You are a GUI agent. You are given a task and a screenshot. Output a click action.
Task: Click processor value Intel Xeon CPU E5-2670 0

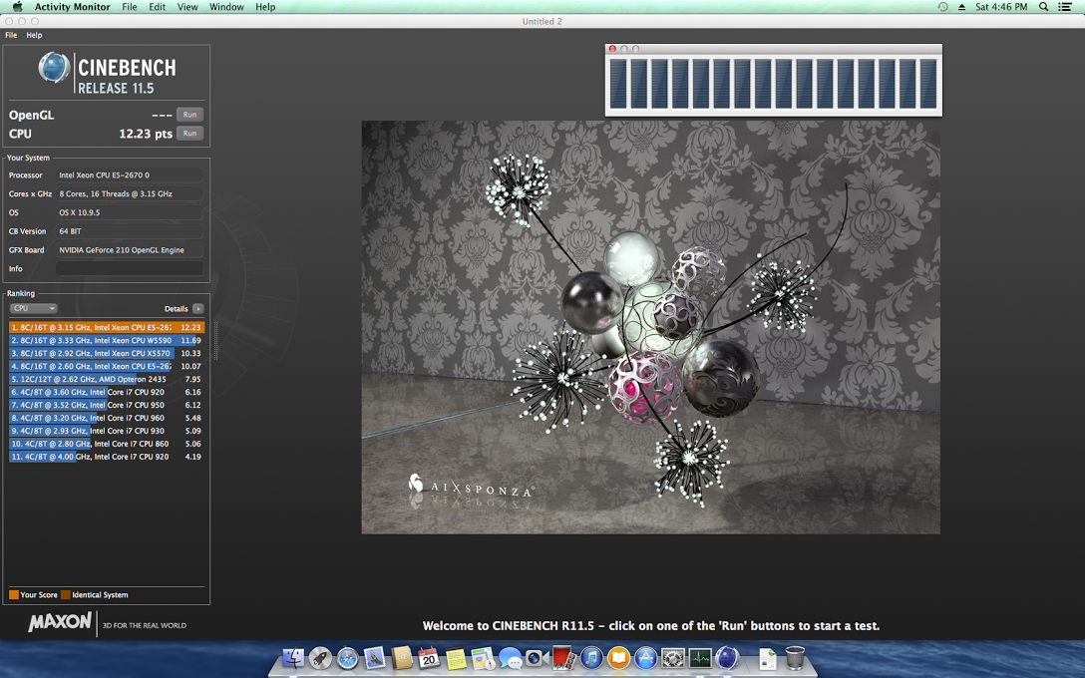[130, 175]
